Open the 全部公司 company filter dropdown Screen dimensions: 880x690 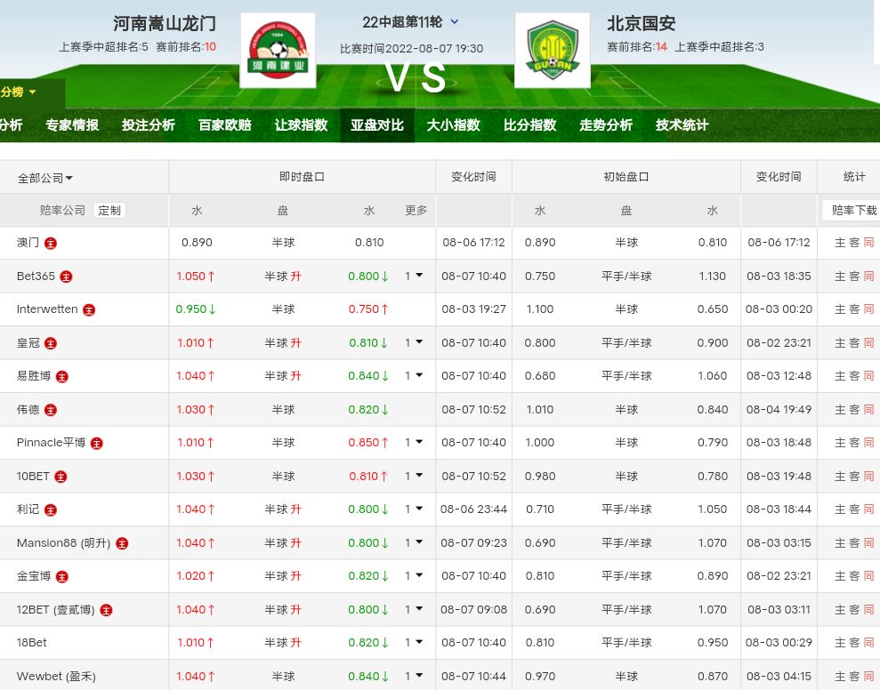[45, 178]
